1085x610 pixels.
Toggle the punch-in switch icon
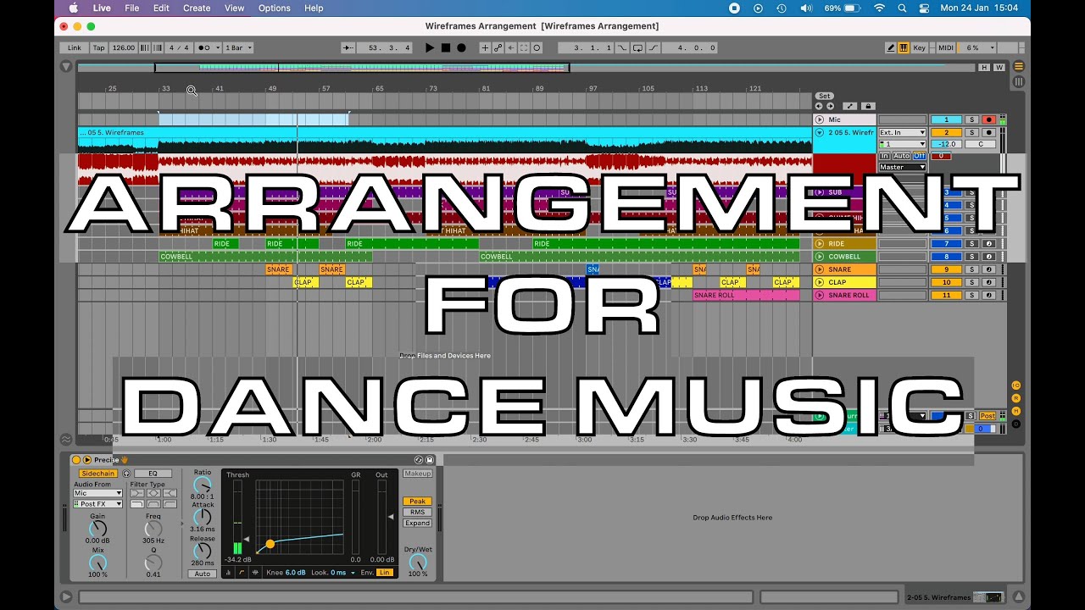pyautogui.click(x=623, y=48)
